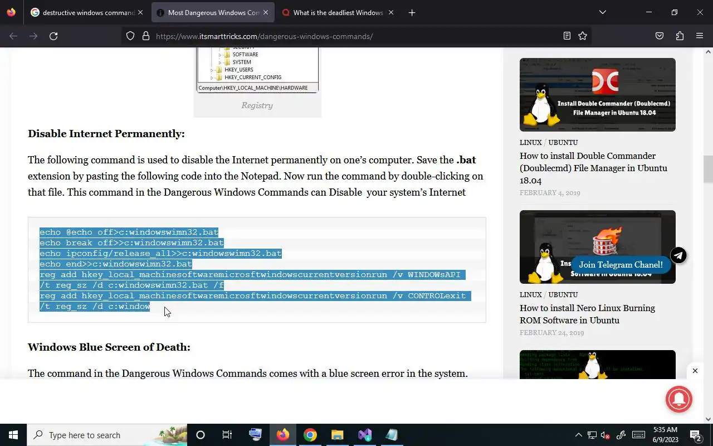Click the code block's highlighted batch script
This screenshot has height=446, width=713.
pos(256,269)
